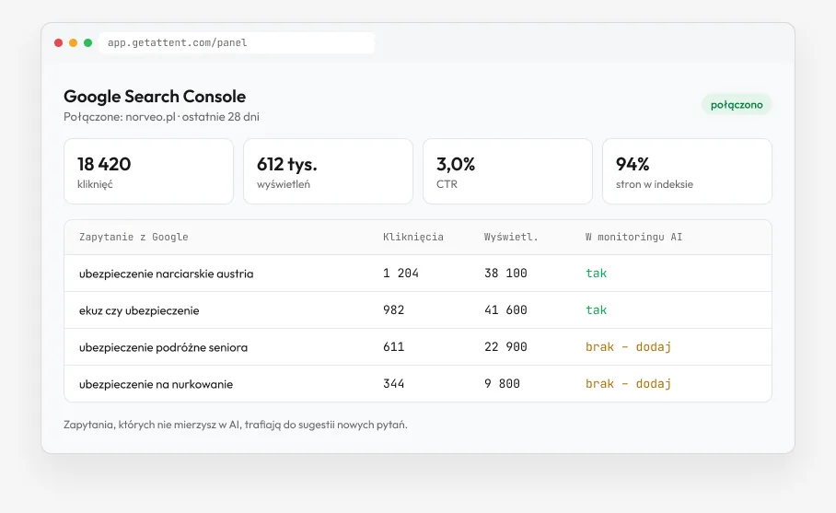Click the clicks value 982

tap(393, 309)
